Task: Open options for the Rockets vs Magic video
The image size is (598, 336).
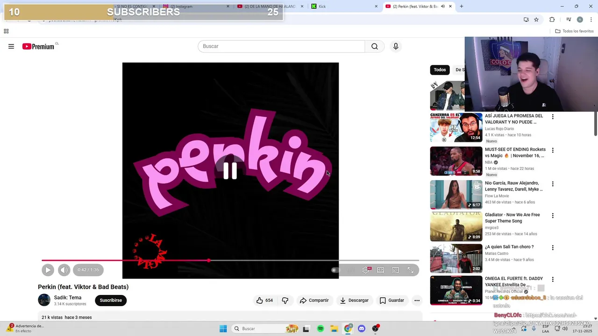Action: pyautogui.click(x=553, y=150)
